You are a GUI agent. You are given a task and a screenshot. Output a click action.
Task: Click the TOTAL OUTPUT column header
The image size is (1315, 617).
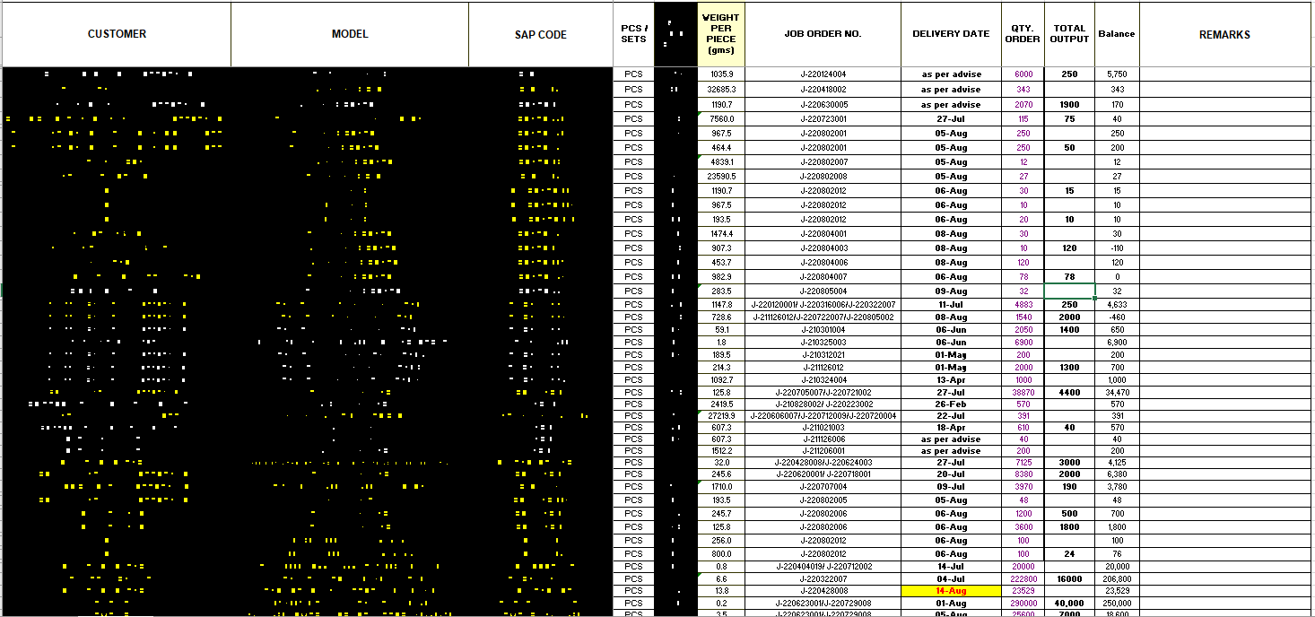point(1067,34)
